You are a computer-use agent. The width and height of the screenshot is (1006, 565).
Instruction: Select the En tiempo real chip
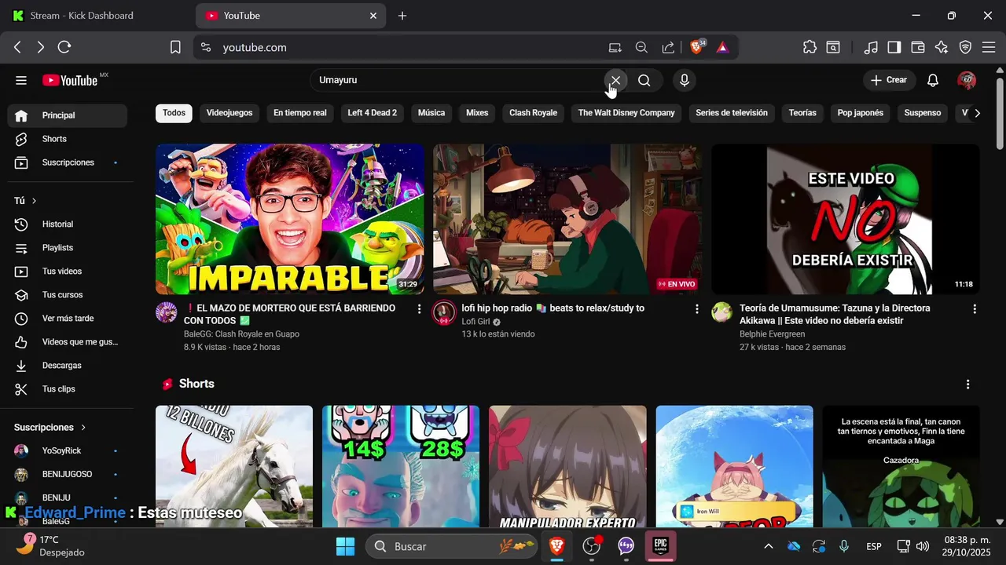click(x=299, y=113)
